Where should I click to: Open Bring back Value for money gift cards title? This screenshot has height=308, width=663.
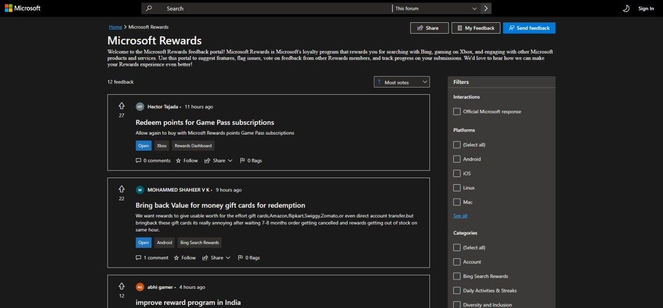click(220, 205)
